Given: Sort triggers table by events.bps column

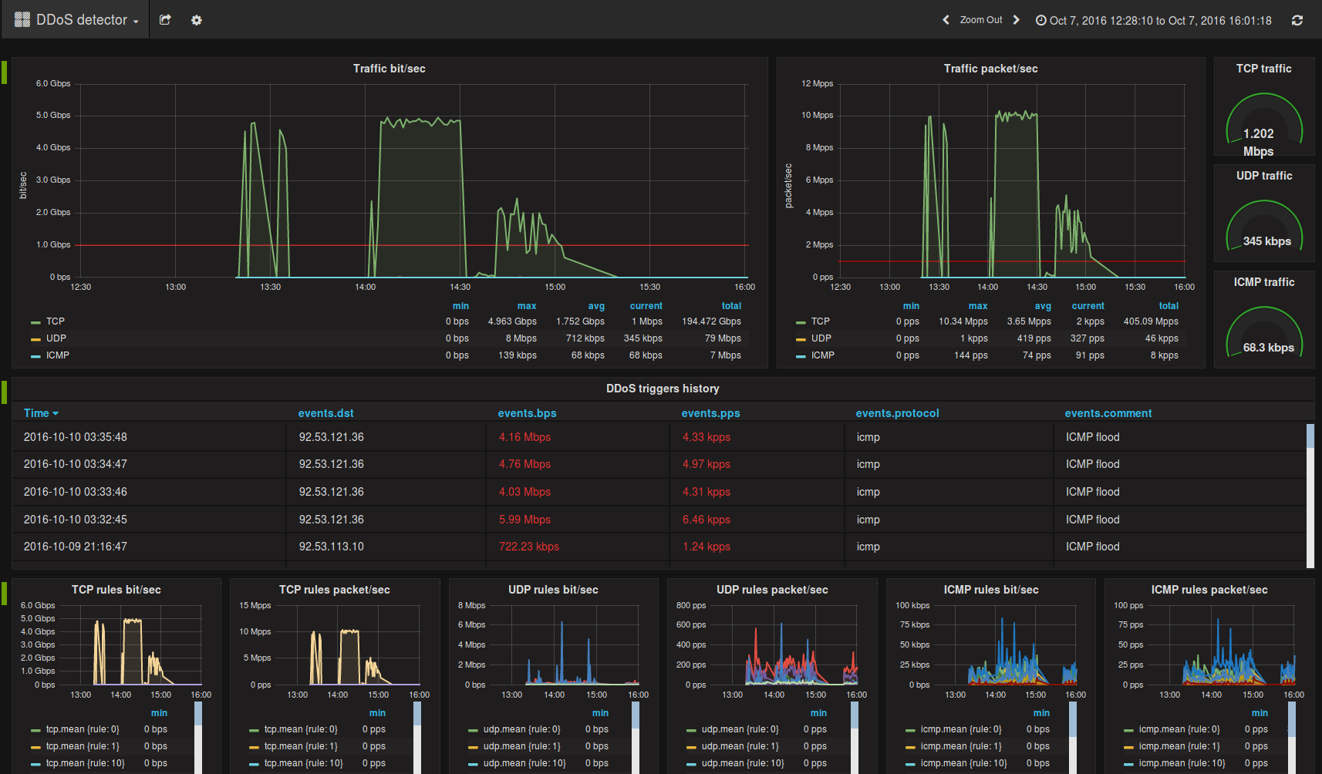Looking at the screenshot, I should (527, 413).
